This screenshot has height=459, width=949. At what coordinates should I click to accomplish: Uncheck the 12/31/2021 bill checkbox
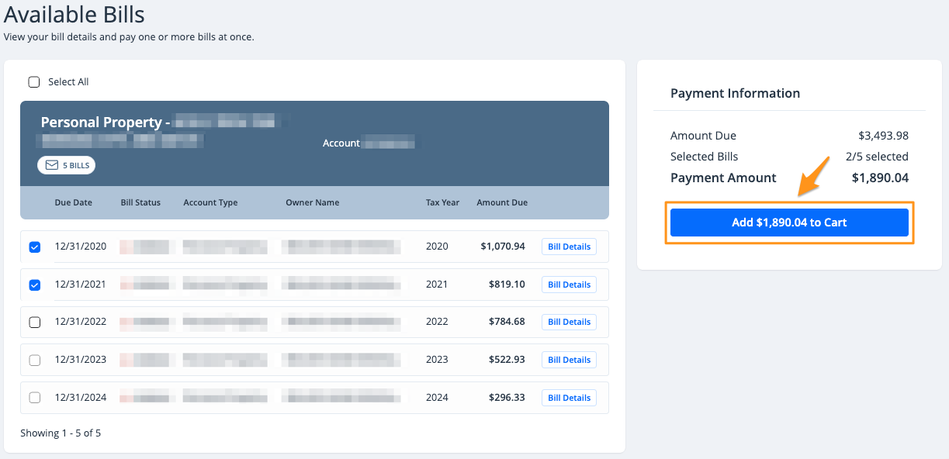coord(34,285)
